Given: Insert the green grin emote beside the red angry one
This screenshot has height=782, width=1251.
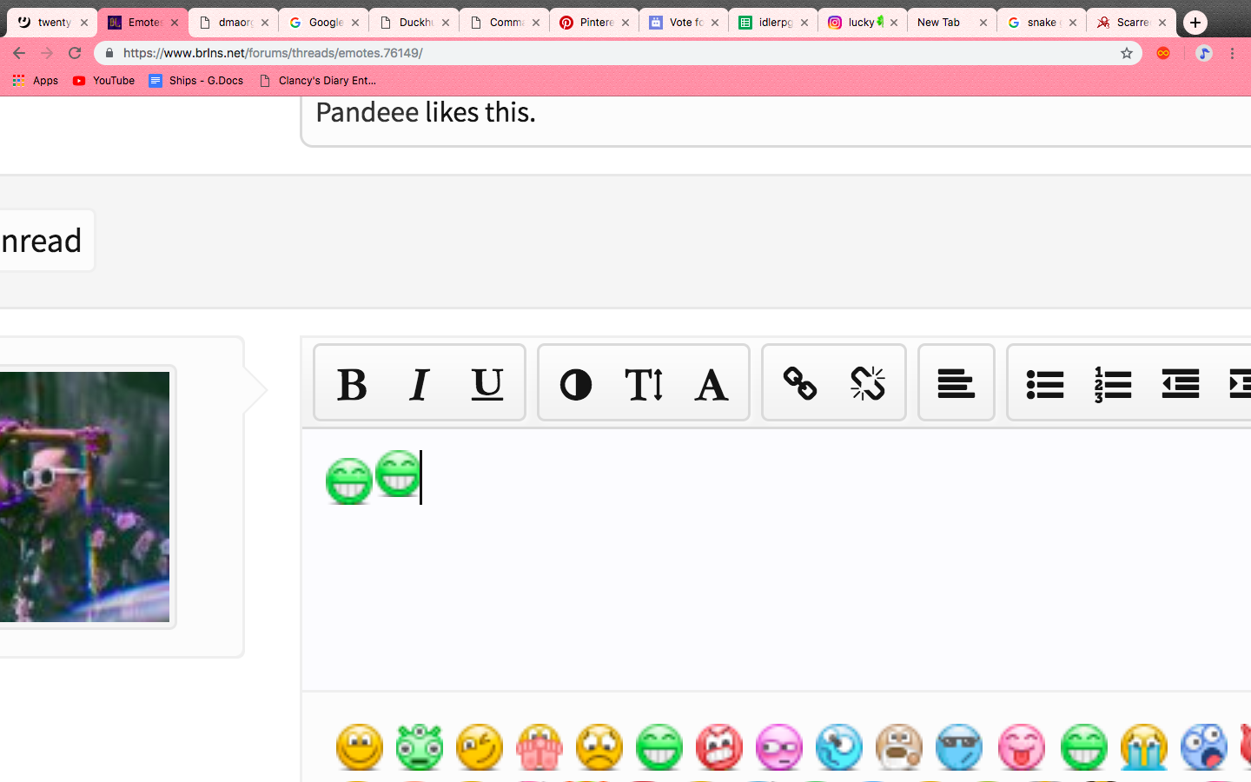Looking at the screenshot, I should (659, 747).
